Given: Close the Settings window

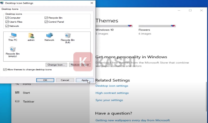Looking at the screenshot, I should click(x=201, y=10).
